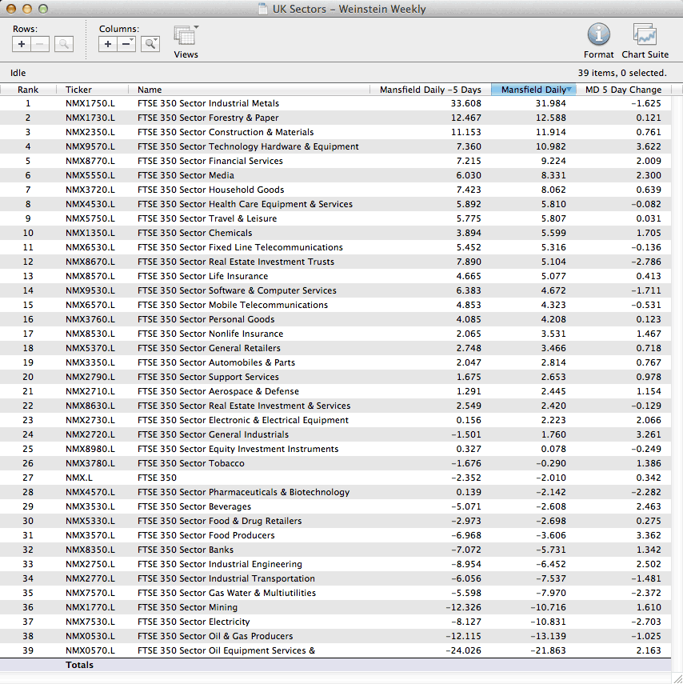Screen dimensions: 683x684
Task: Reverse sort on Mansfield Daily column
Action: (x=533, y=90)
